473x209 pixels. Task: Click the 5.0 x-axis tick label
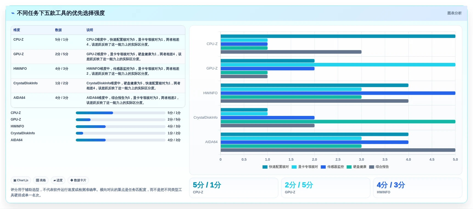pos(455,160)
